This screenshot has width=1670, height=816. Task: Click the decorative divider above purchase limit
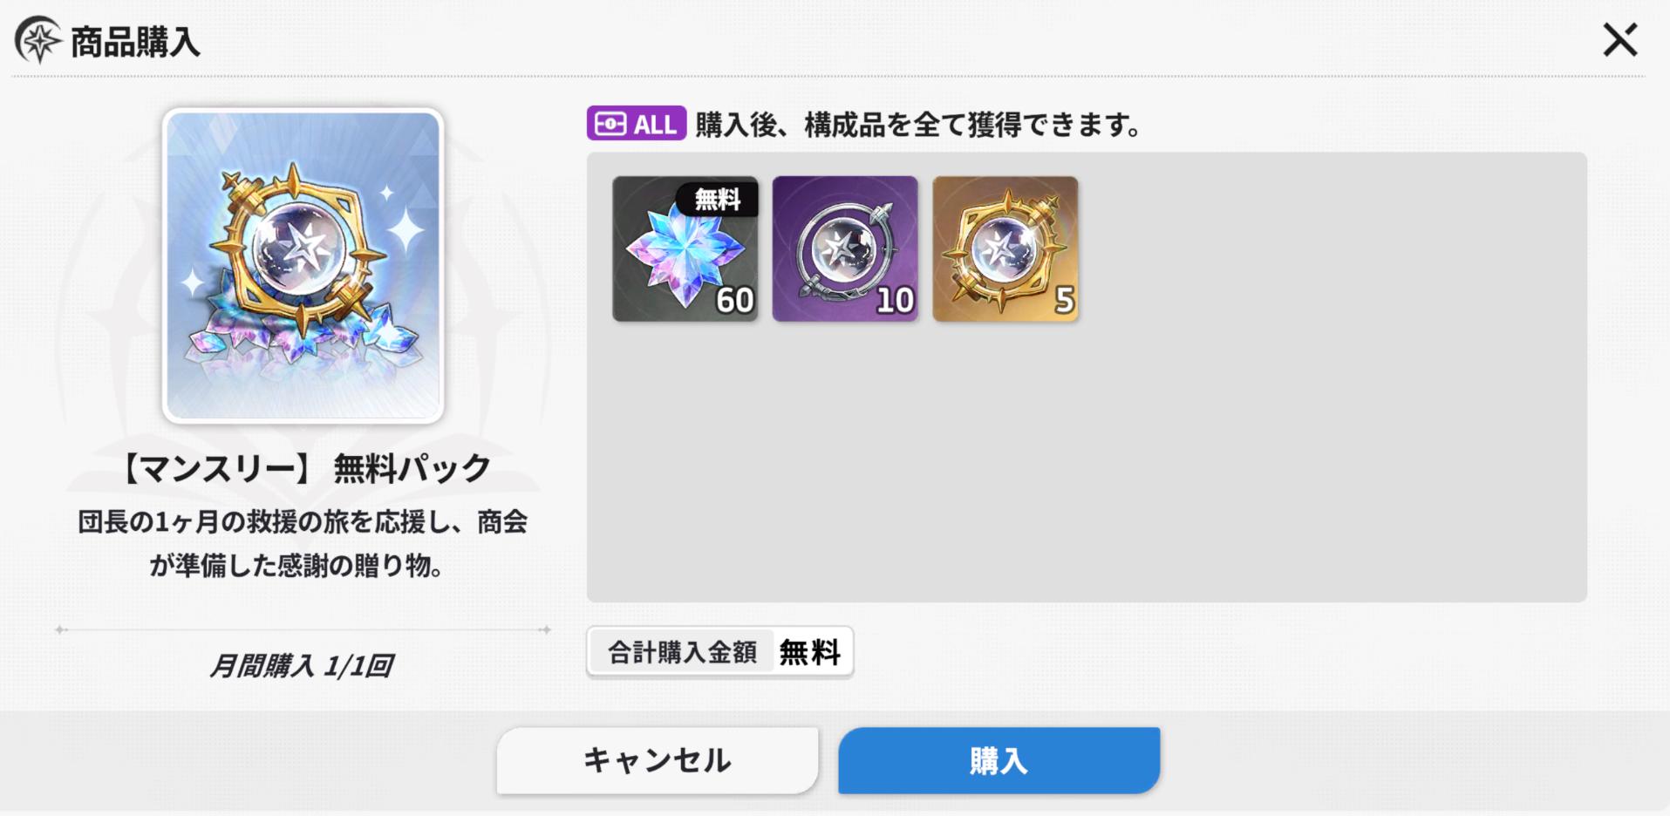[x=303, y=629]
